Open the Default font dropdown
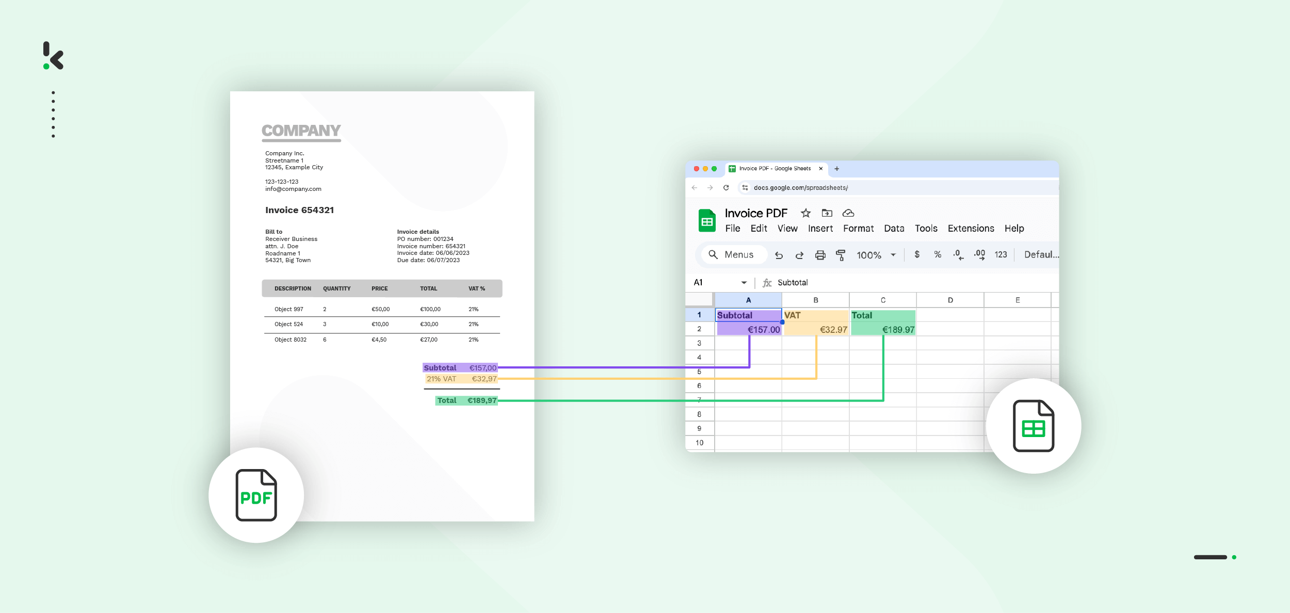1290x613 pixels. [1041, 254]
